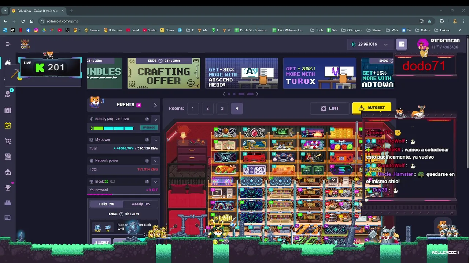Click the yellow AUTOSET button
The width and height of the screenshot is (469, 263).
point(372,108)
